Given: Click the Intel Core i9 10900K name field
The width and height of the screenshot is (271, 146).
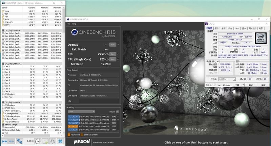Looking at the screenshot, I should click(x=235, y=34).
